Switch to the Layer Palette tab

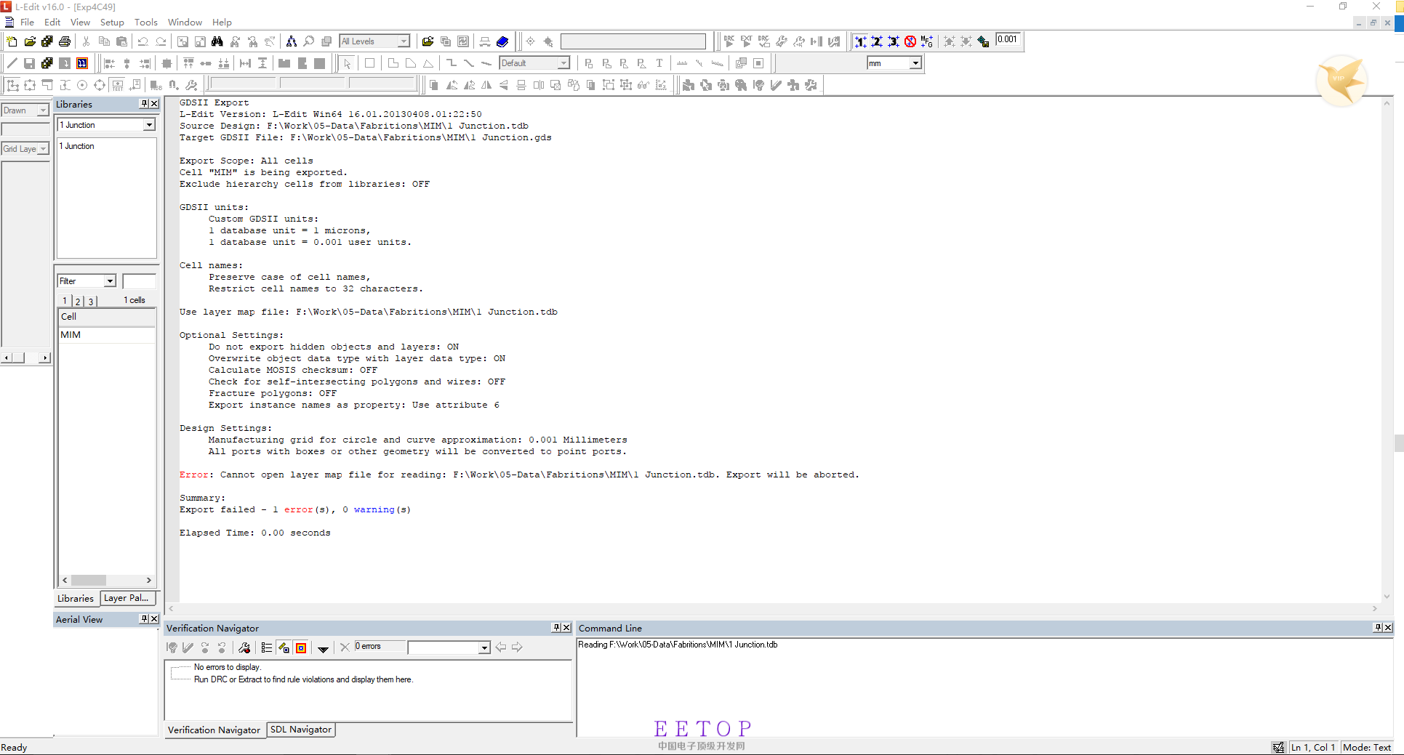click(x=127, y=598)
